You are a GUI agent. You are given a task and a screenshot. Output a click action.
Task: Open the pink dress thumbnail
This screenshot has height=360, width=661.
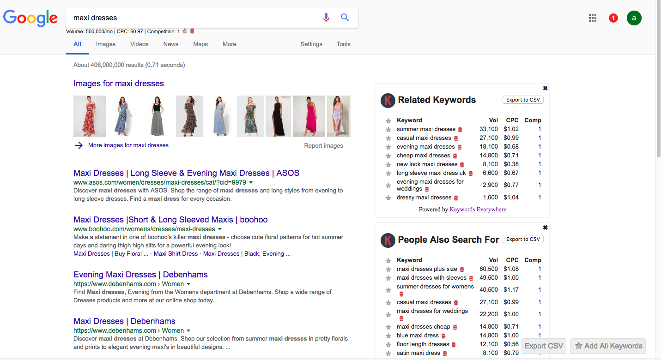(x=309, y=116)
